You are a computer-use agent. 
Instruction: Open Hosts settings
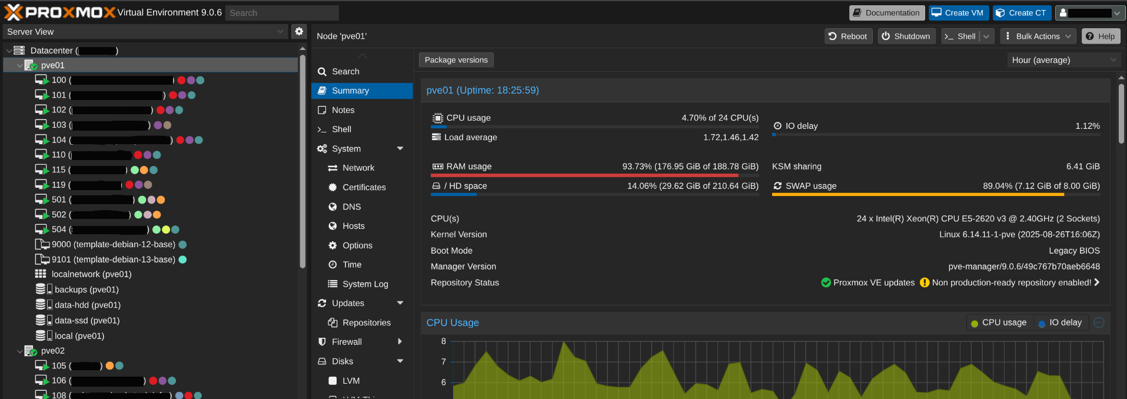tap(362, 226)
